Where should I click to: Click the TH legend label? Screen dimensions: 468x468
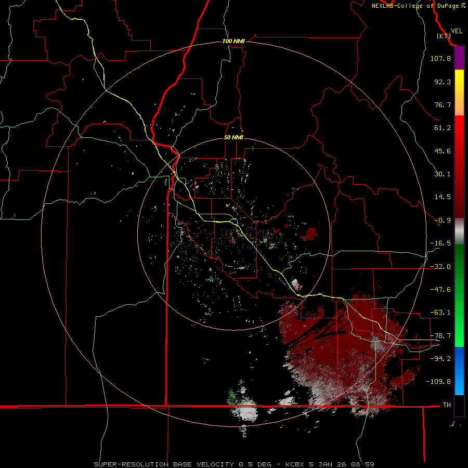pyautogui.click(x=447, y=405)
